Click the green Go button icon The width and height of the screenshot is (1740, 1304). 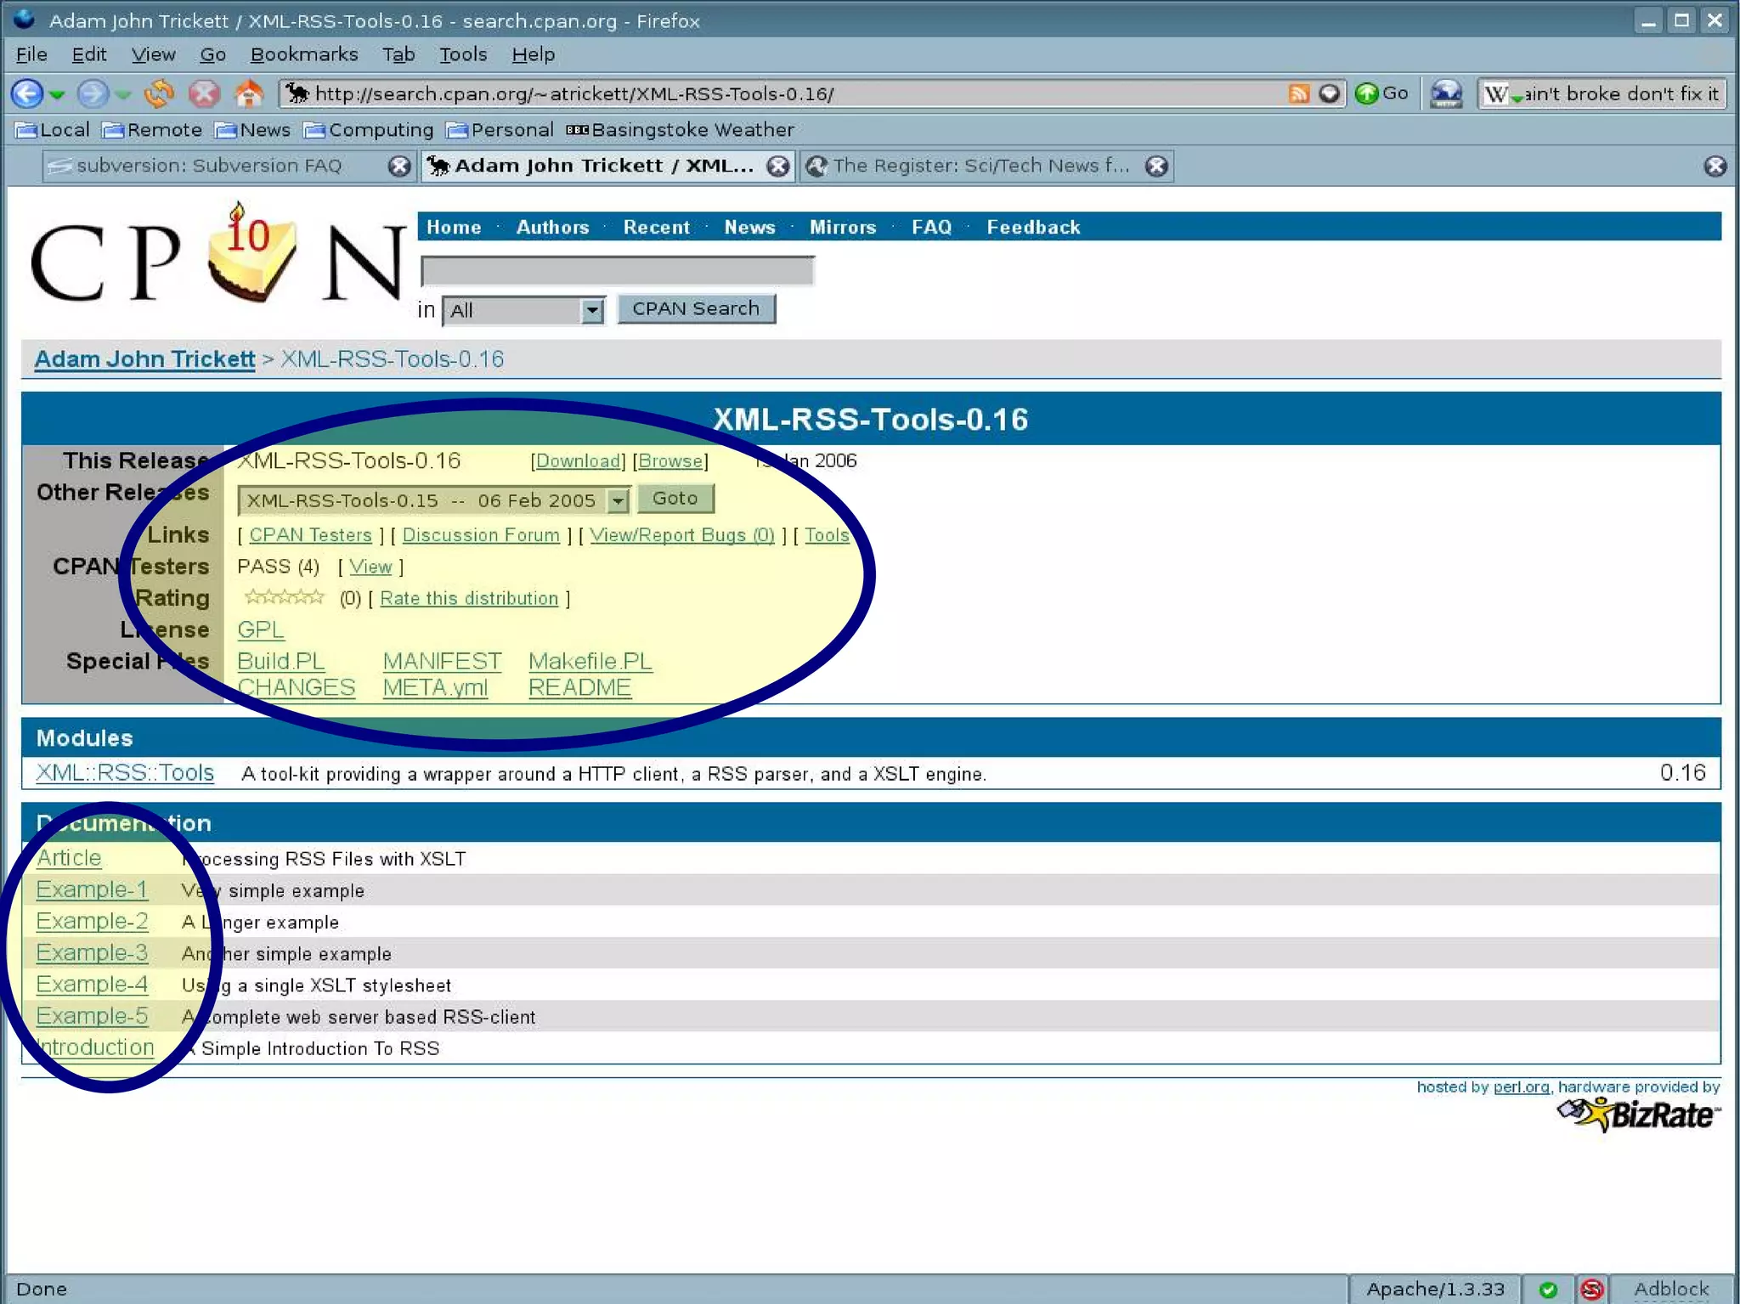tap(1366, 93)
